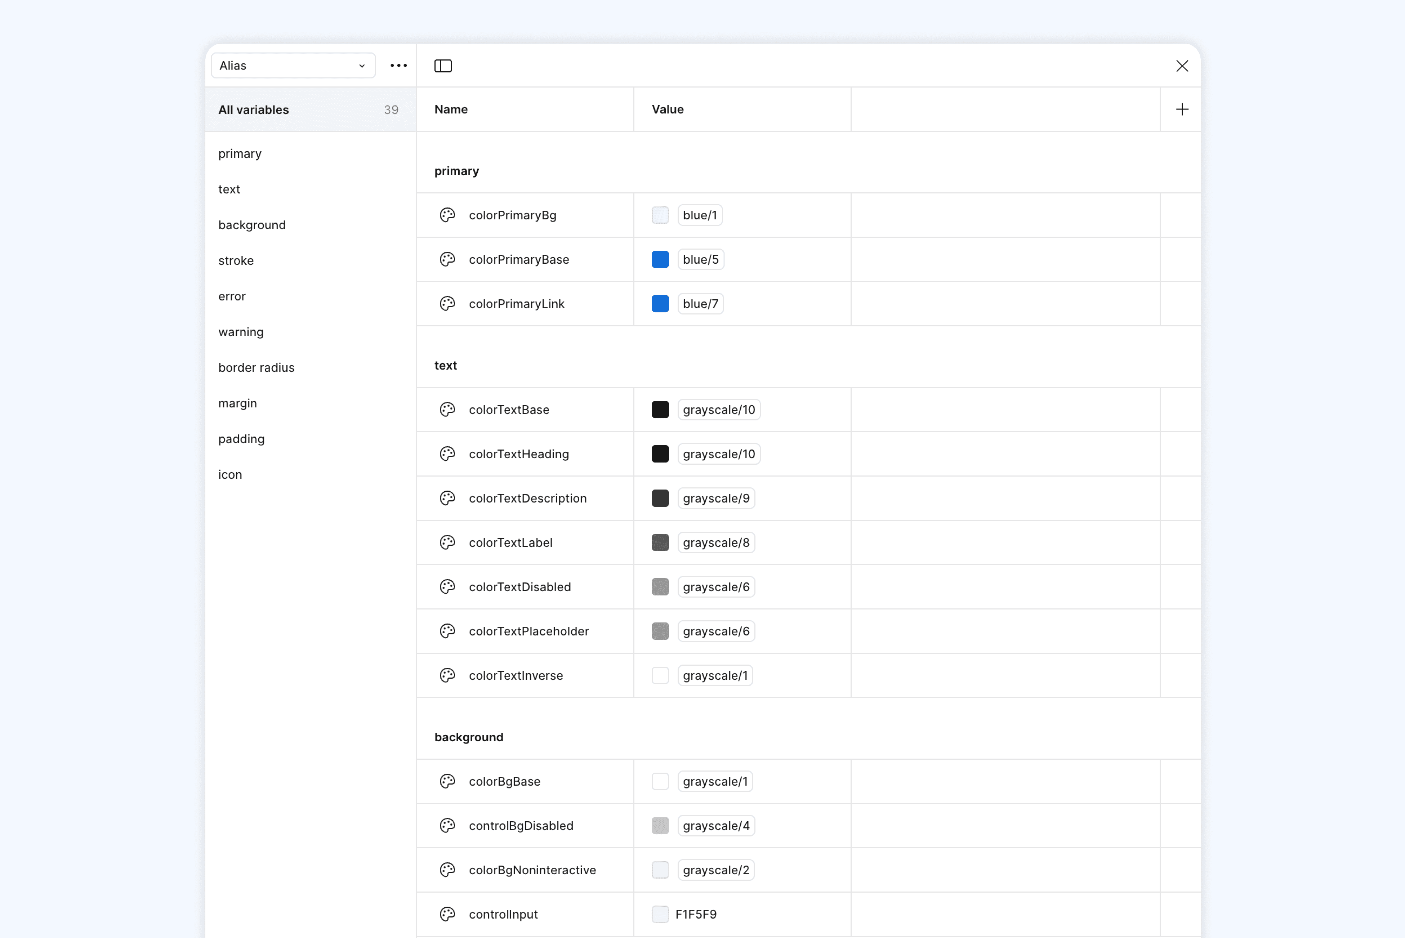Click the blue/5 alias value pill
This screenshot has width=1405, height=938.
point(700,260)
